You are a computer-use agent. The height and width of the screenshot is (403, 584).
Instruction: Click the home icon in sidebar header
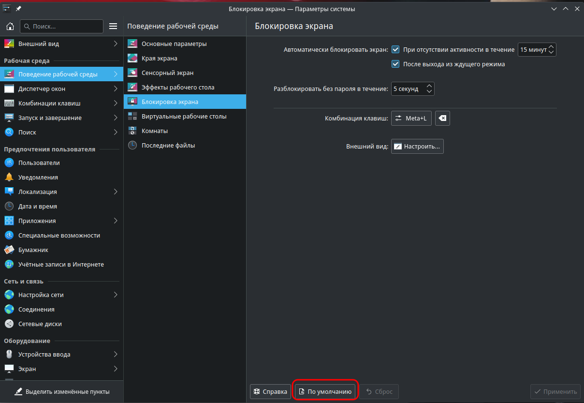(x=10, y=26)
